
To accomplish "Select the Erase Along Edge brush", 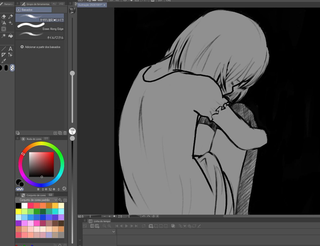I will 40,27.
